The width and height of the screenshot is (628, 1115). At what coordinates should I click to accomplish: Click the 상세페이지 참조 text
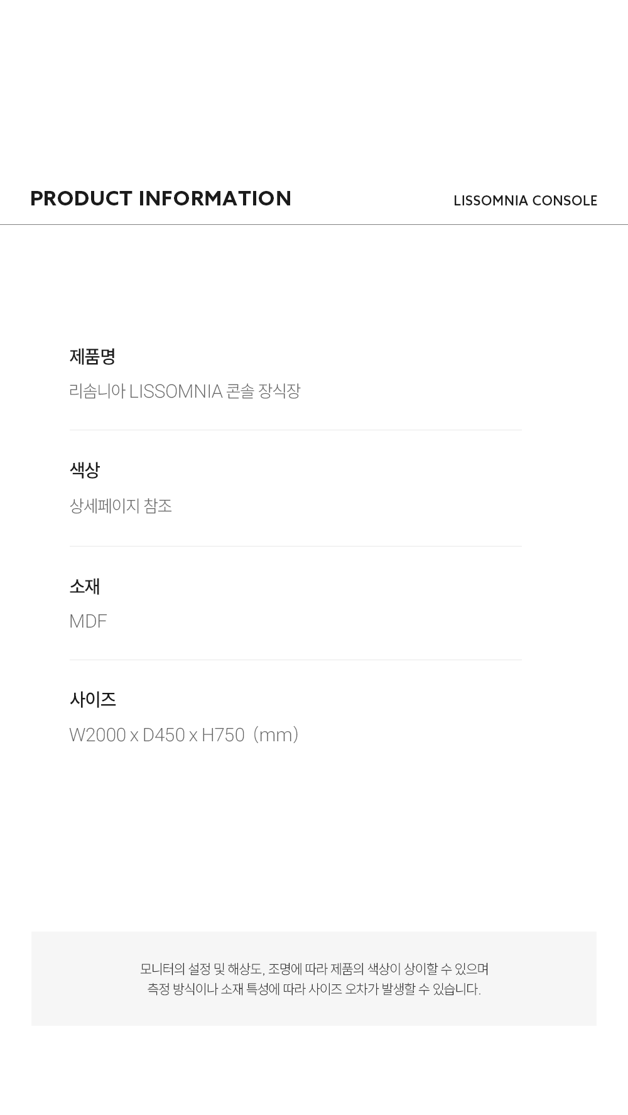(x=121, y=506)
